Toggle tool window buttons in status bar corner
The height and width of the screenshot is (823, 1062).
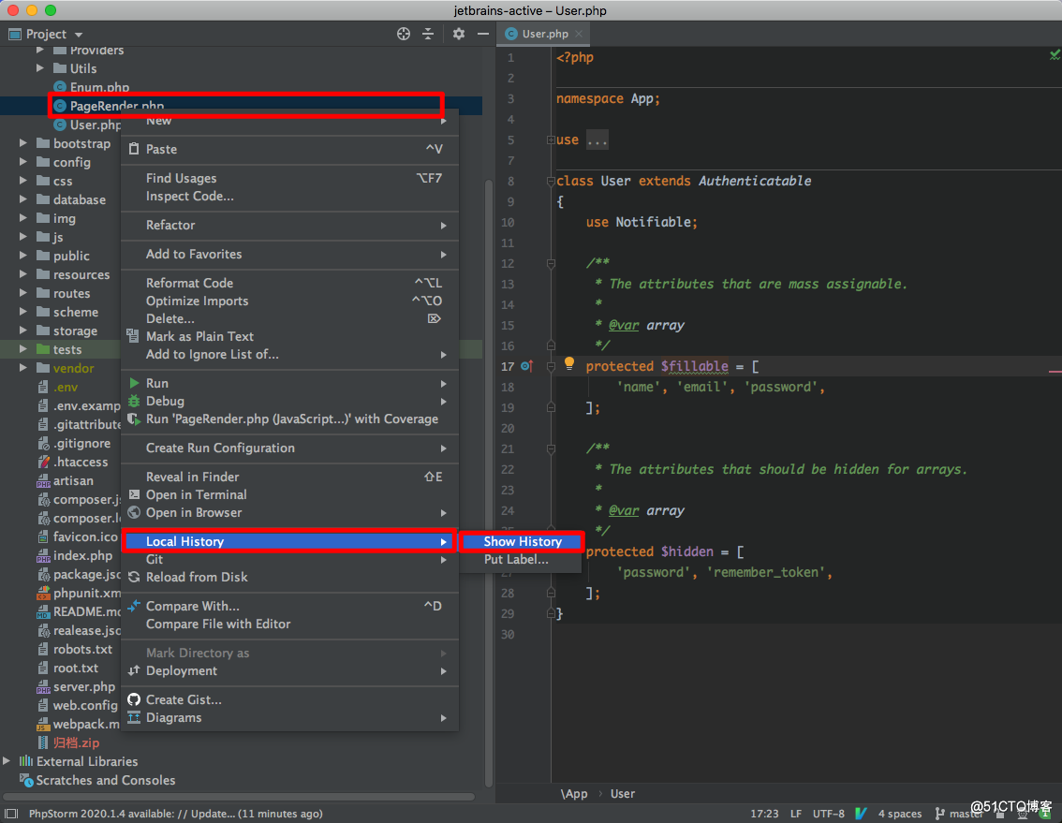coord(11,813)
